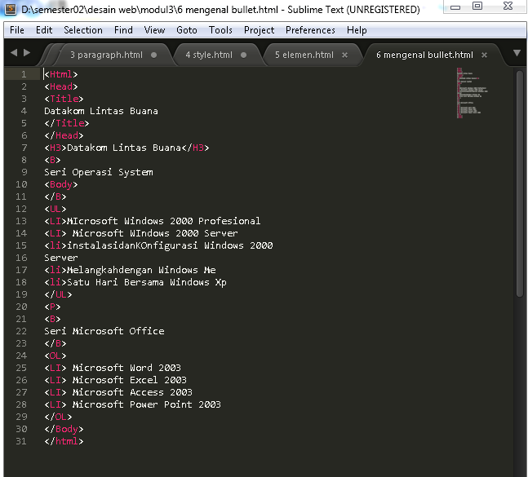
Task: Click the Sublime Text app icon in title bar
Action: [11, 9]
